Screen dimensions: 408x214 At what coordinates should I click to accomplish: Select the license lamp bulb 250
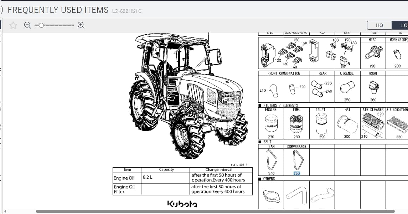coord(347,87)
